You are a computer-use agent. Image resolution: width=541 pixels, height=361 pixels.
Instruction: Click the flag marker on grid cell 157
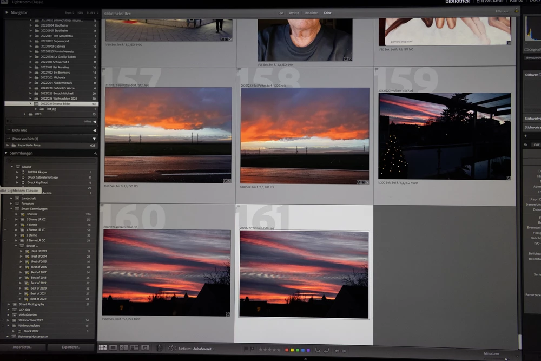(103, 70)
